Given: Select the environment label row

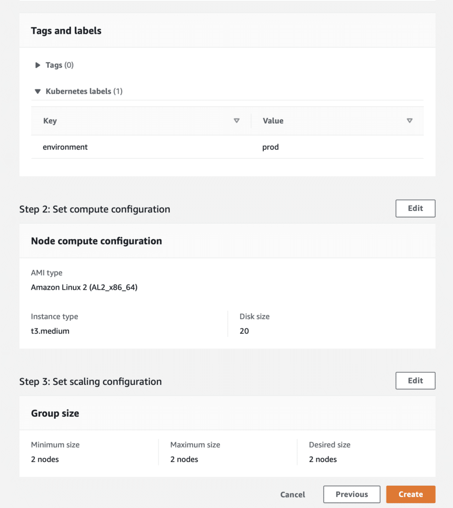Looking at the screenshot, I should (x=227, y=147).
